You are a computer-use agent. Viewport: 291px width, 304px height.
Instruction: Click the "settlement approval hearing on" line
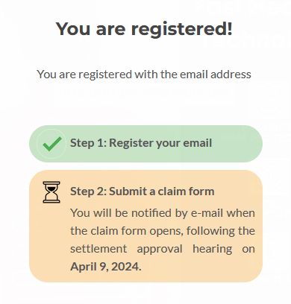coord(163,249)
